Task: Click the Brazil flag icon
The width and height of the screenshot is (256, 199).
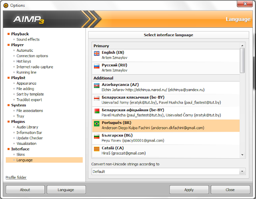Action: pyautogui.click(x=97, y=124)
